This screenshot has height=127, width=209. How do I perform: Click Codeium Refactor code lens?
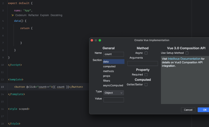coord(33,15)
